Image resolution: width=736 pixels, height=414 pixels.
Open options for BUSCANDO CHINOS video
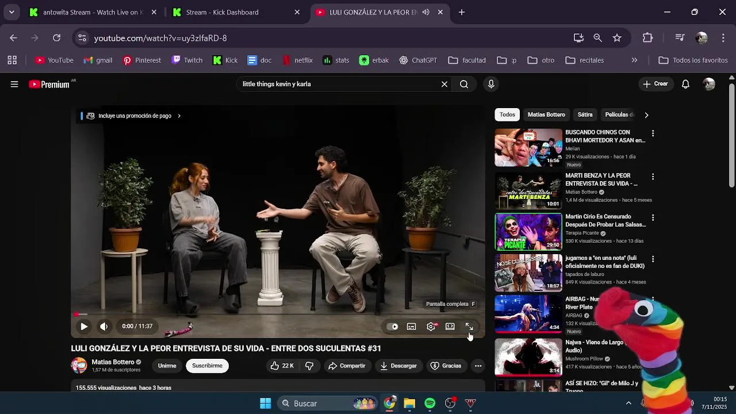[653, 133]
